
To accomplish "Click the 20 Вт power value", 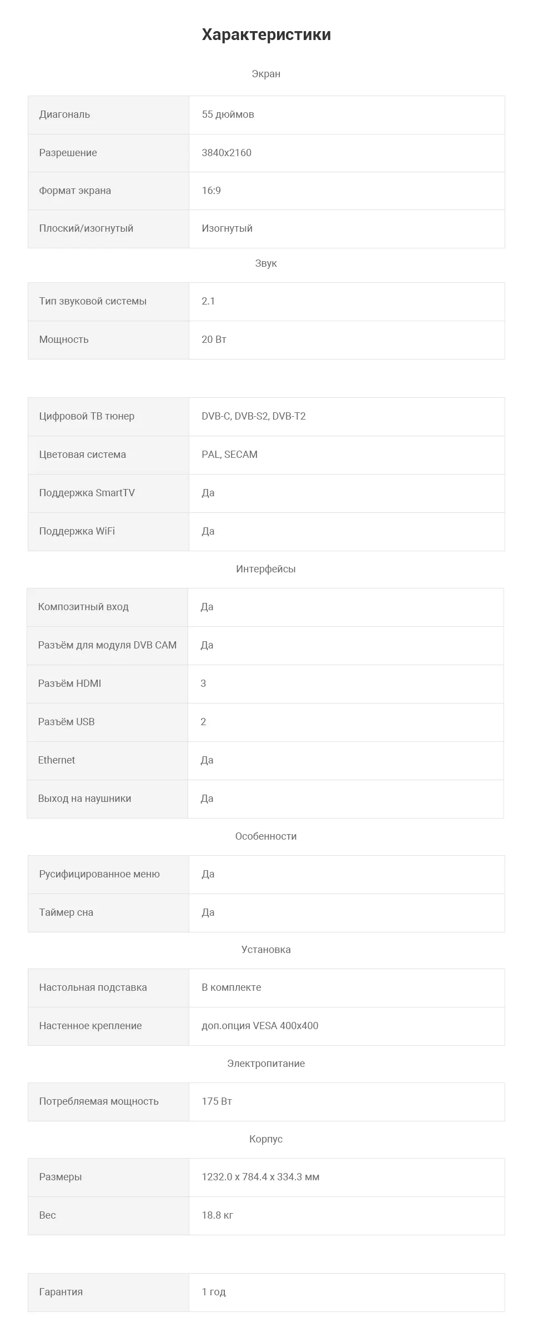I will [214, 340].
